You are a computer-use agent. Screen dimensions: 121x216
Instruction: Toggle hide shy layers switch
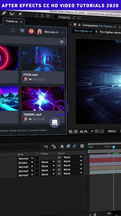[62, 146]
